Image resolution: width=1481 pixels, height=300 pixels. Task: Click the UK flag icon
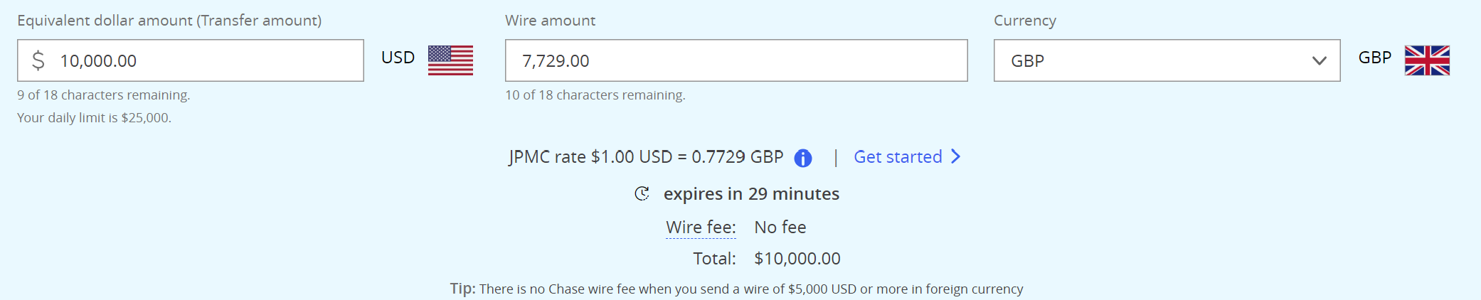click(x=1427, y=60)
